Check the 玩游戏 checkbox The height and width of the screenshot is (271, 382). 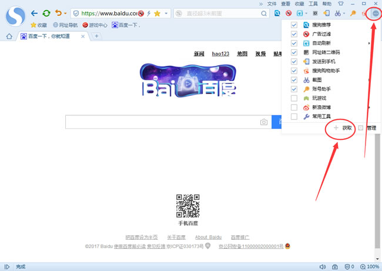click(x=294, y=98)
